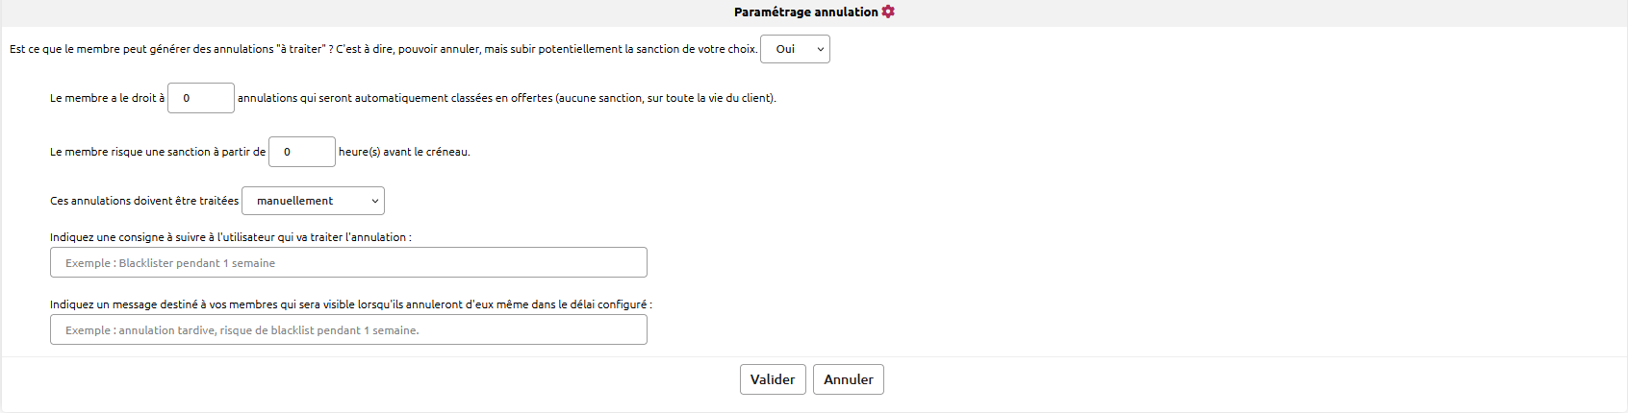Focus the free cancellations count field
Screen dimensions: 1628x413
201,98
